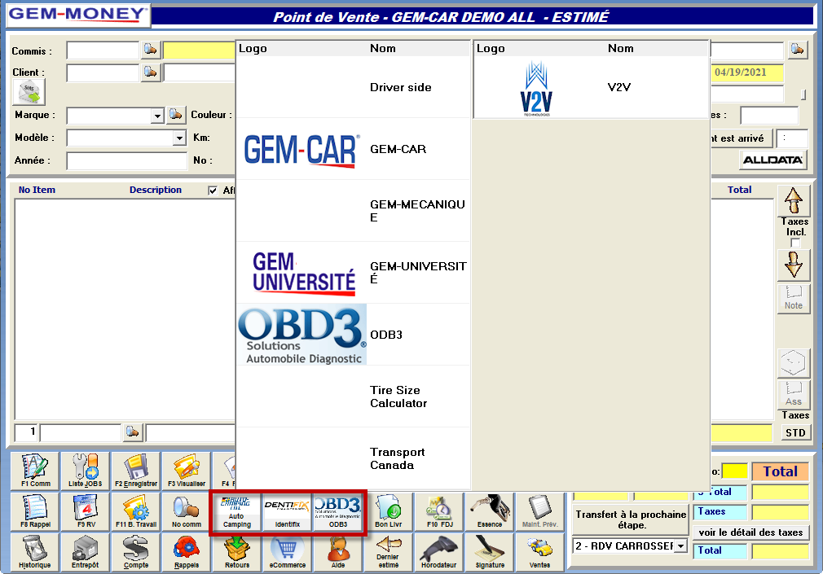Open Retours returns button

coord(237,552)
